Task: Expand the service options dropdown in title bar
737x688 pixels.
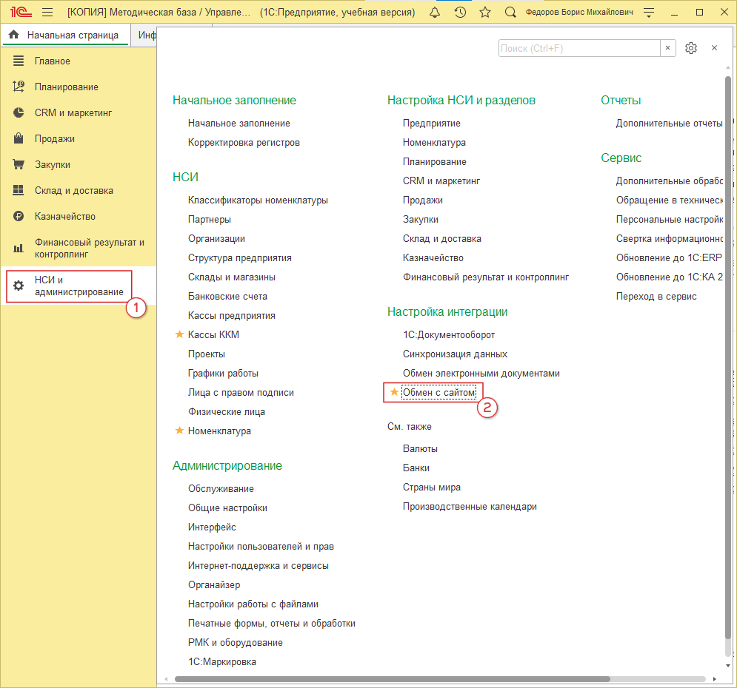Action: pos(649,13)
